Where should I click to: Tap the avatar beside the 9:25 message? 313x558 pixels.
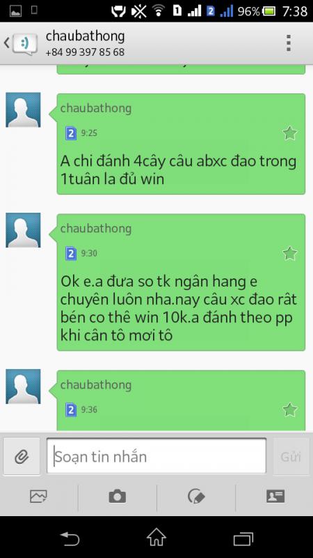click(x=23, y=110)
